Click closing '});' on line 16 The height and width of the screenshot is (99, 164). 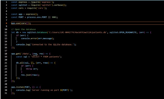coord(13,48)
